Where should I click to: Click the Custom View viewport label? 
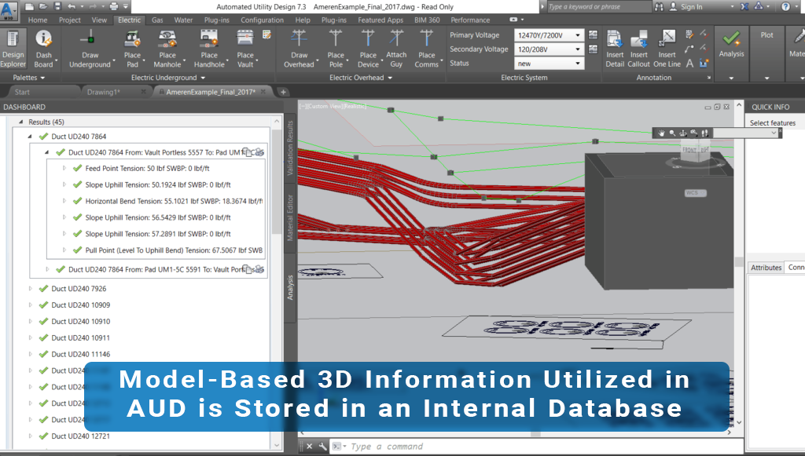click(325, 106)
